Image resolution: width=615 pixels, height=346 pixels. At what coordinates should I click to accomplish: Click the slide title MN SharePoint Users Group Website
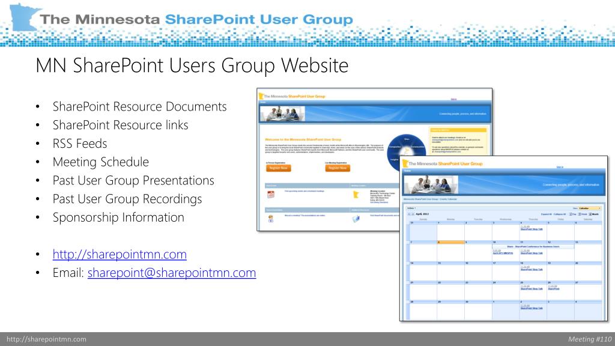pos(192,65)
